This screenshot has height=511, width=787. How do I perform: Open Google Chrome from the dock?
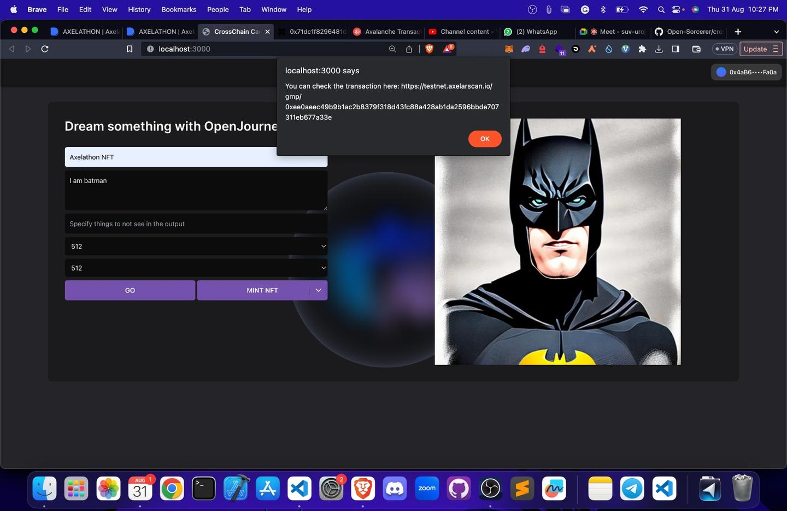172,488
